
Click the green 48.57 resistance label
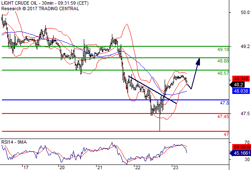coord(223,73)
